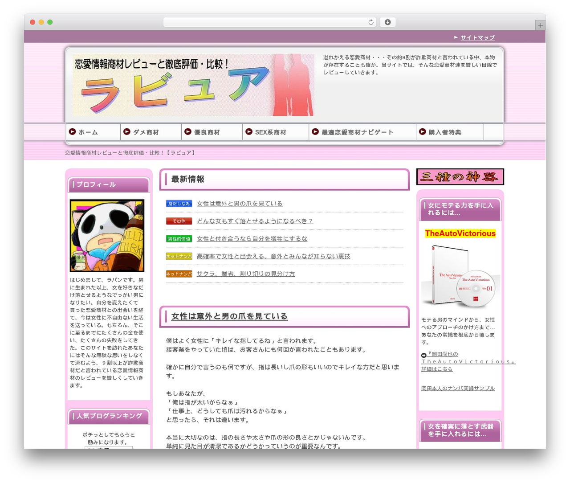Click the 三種の神器 banner image
The width and height of the screenshot is (570, 483).
[x=460, y=177]
